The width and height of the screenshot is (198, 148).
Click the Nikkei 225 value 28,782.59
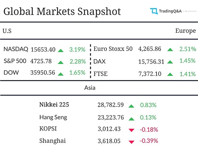110,105
